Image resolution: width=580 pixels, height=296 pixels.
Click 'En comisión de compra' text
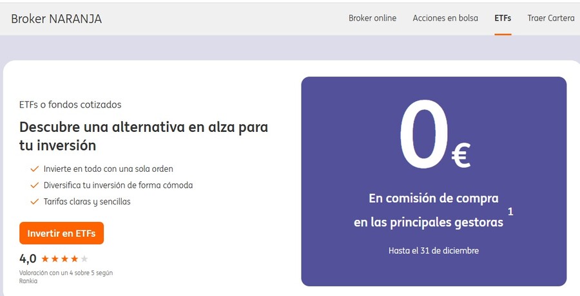coord(434,198)
